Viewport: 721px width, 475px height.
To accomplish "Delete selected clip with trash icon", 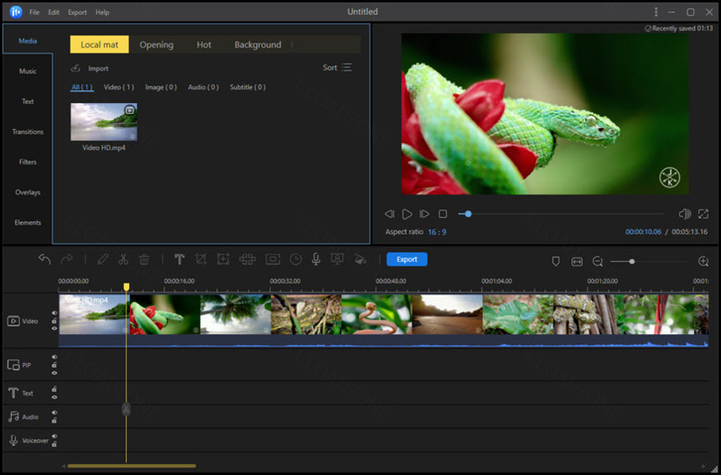I will click(x=144, y=259).
